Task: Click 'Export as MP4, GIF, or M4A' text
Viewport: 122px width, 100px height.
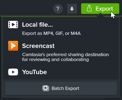Action: tap(51, 34)
